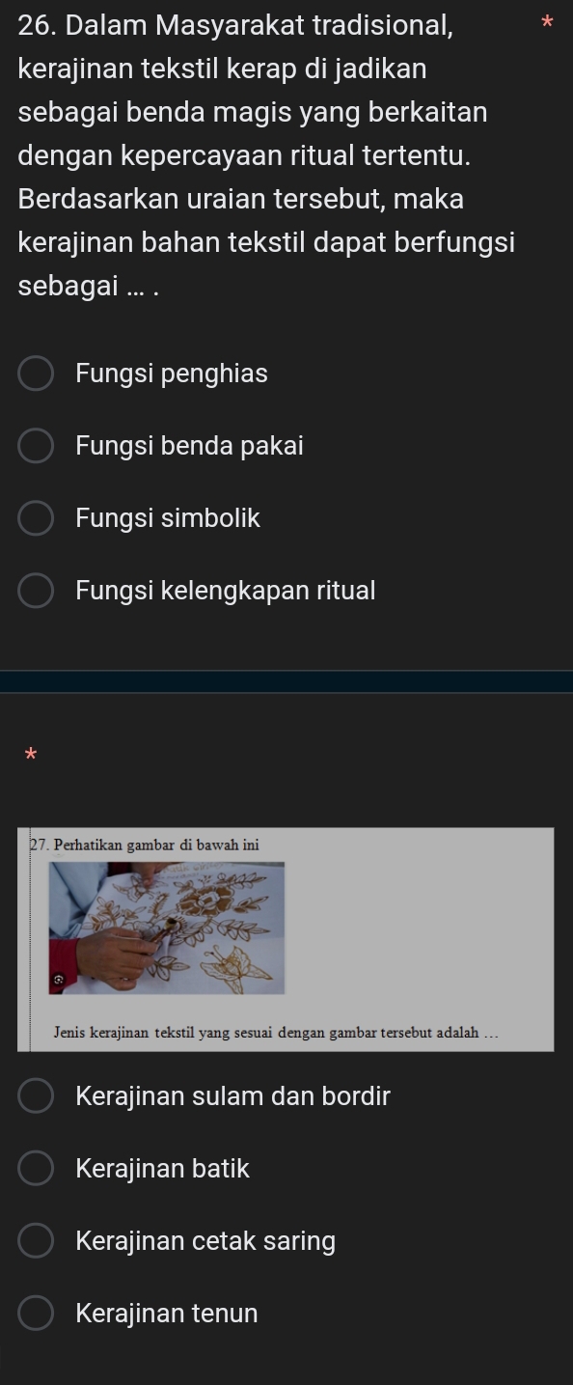Choose the "Fungsi benda pakai" radio circle
The width and height of the screenshot is (573, 1385).
[37, 447]
